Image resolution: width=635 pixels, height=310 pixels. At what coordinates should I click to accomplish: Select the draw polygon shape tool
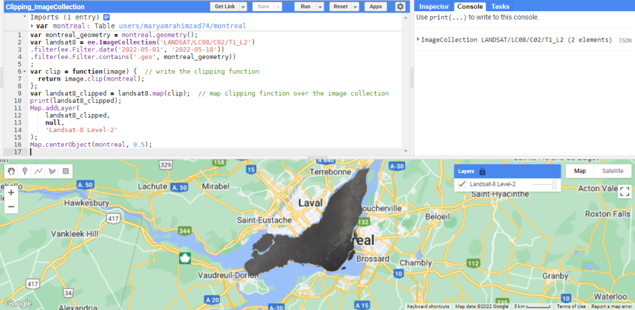pos(52,171)
